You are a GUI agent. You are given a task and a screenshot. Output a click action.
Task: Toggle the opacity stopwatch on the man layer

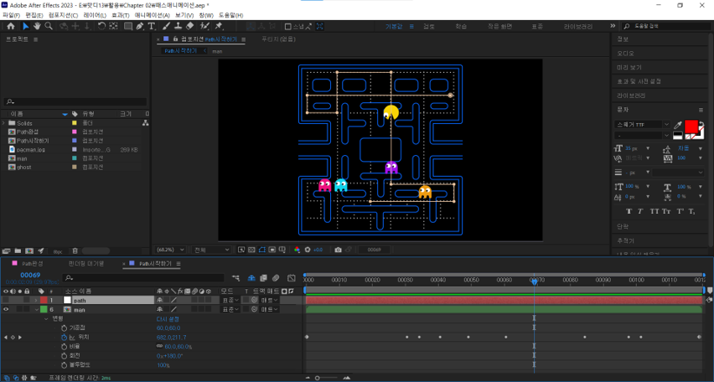click(65, 365)
